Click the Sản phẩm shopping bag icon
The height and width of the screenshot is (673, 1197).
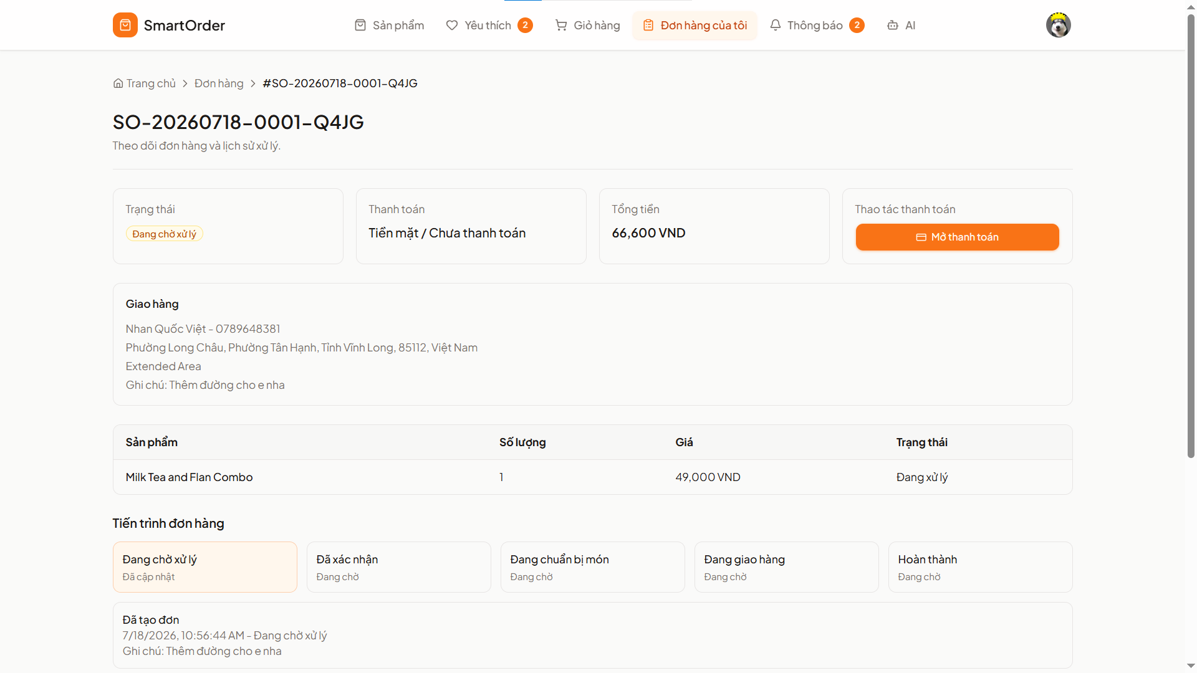point(360,25)
